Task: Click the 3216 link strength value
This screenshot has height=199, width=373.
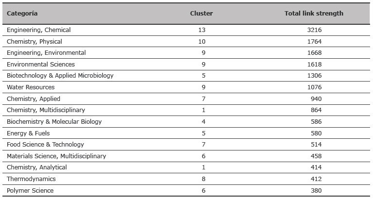Action: [x=314, y=30]
